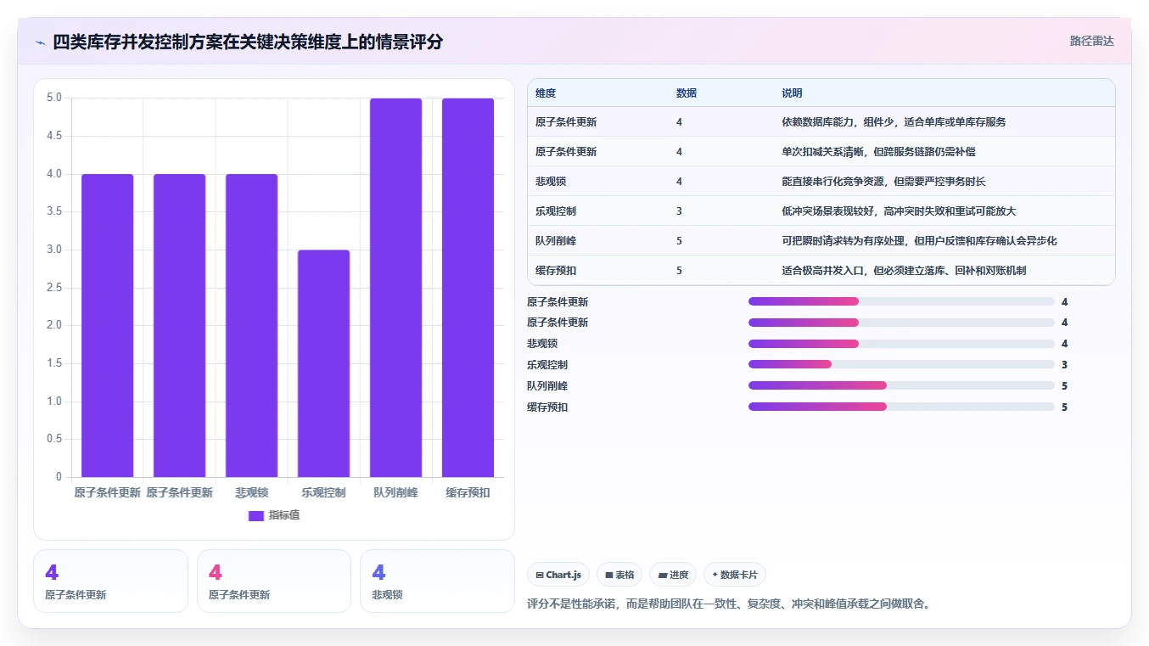1149x646 pixels.
Task: Click the description starting with '可把瞬时请求转为有序处理'
Action: coord(919,241)
